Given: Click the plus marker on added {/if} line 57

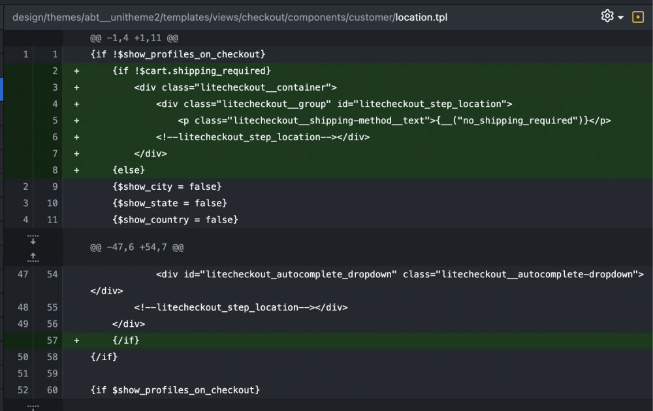Looking at the screenshot, I should click(x=76, y=341).
